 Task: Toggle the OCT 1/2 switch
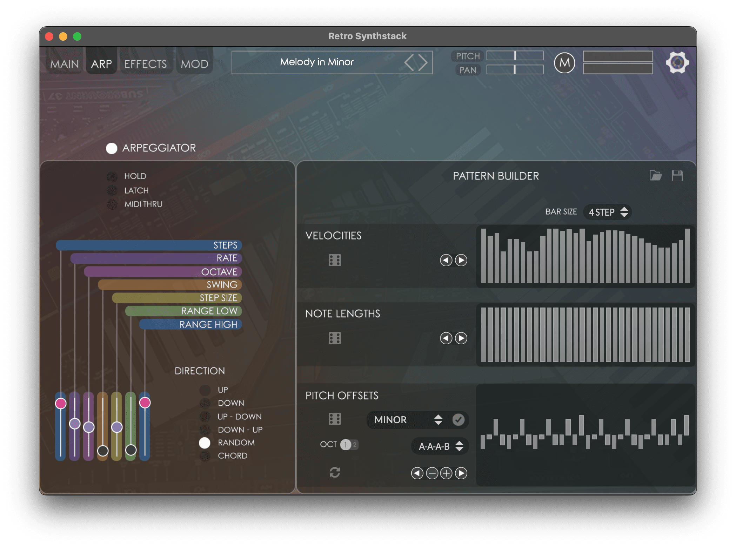tap(349, 445)
